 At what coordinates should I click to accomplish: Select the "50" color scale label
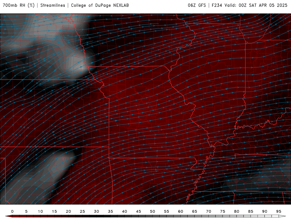click(152, 211)
